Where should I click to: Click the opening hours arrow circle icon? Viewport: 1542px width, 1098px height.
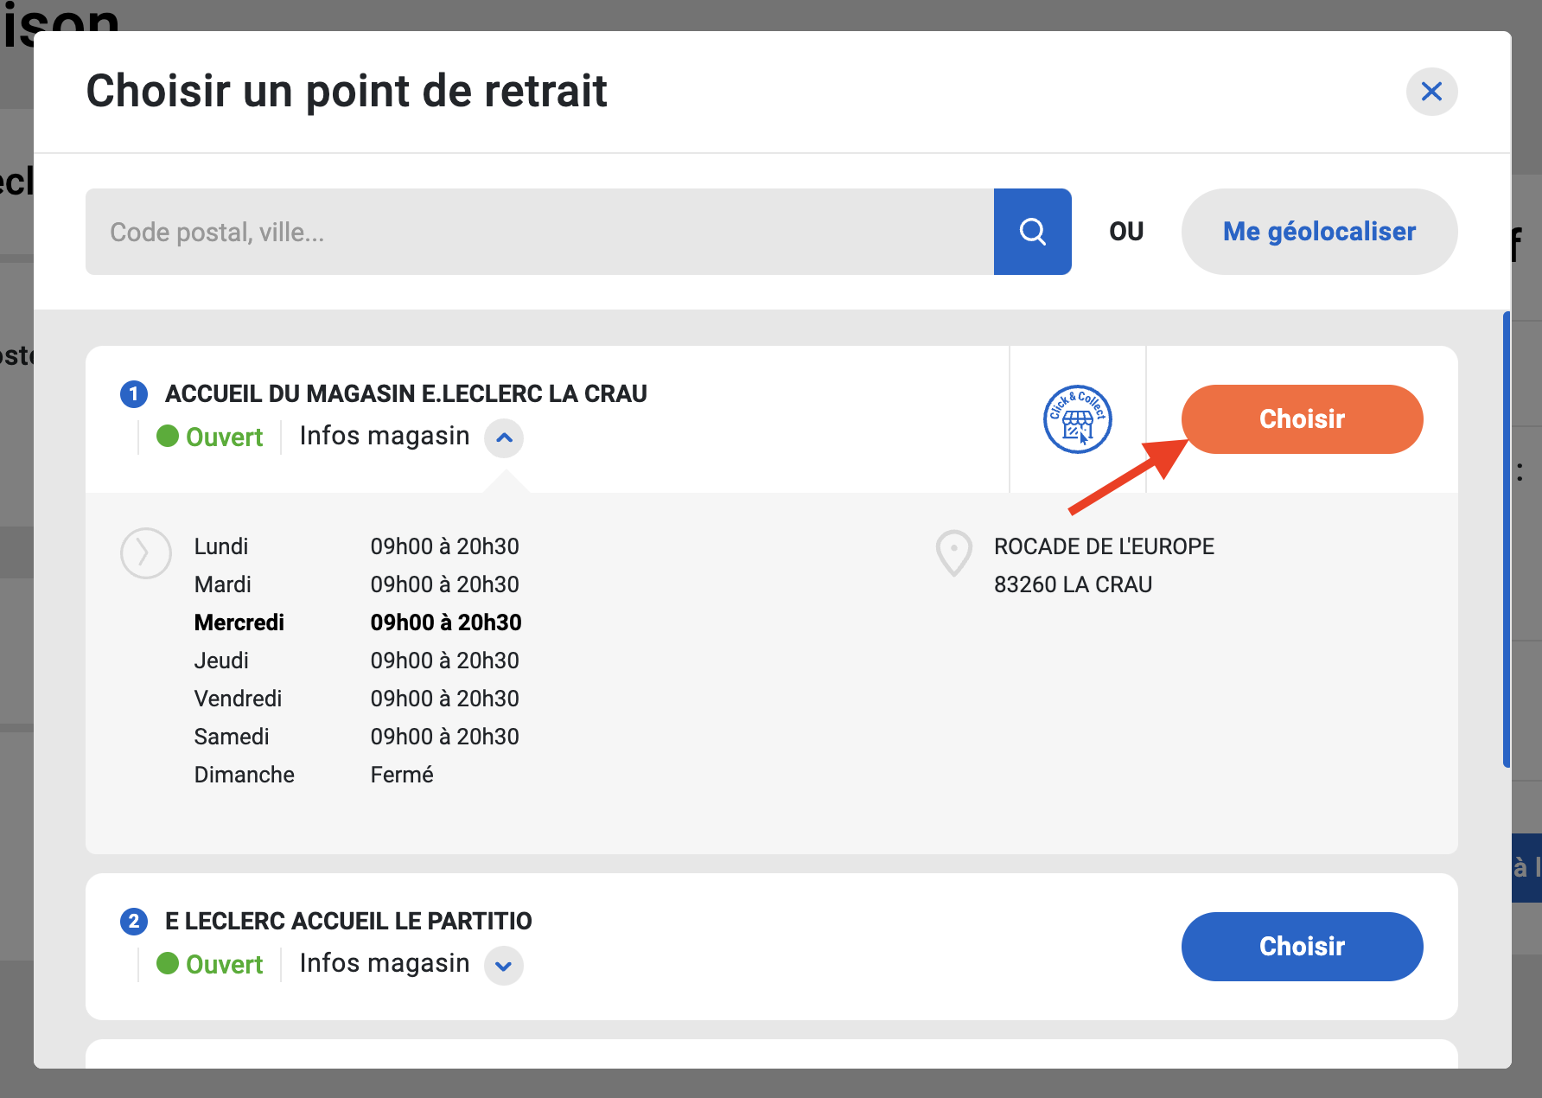[x=146, y=553]
